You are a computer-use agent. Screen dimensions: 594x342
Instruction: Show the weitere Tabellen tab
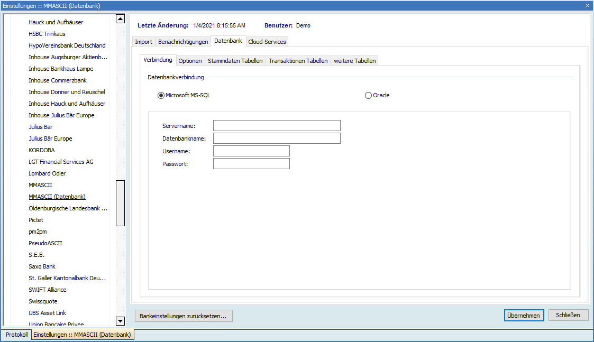coord(354,61)
